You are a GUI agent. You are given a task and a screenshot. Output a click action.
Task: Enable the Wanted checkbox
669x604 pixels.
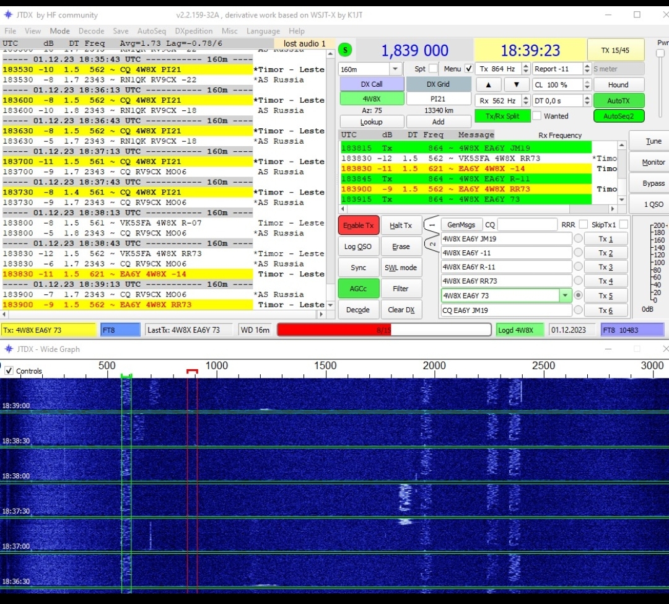coord(537,116)
